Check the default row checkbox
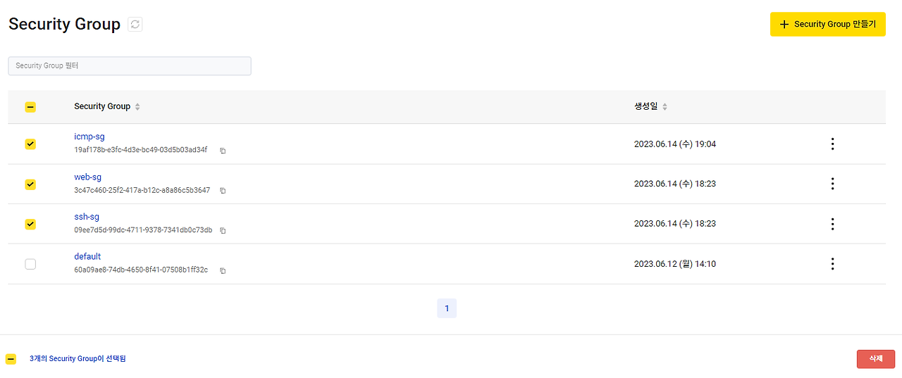This screenshot has width=902, height=378. [30, 264]
